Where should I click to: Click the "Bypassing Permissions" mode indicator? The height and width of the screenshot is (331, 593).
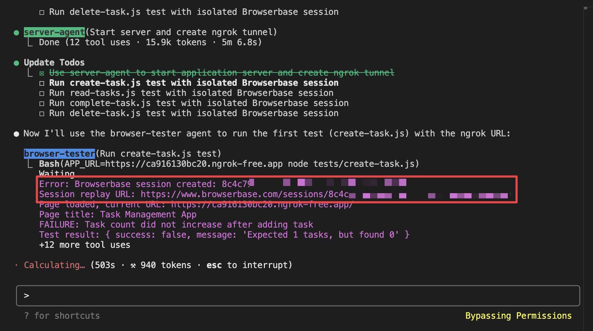[518, 316]
